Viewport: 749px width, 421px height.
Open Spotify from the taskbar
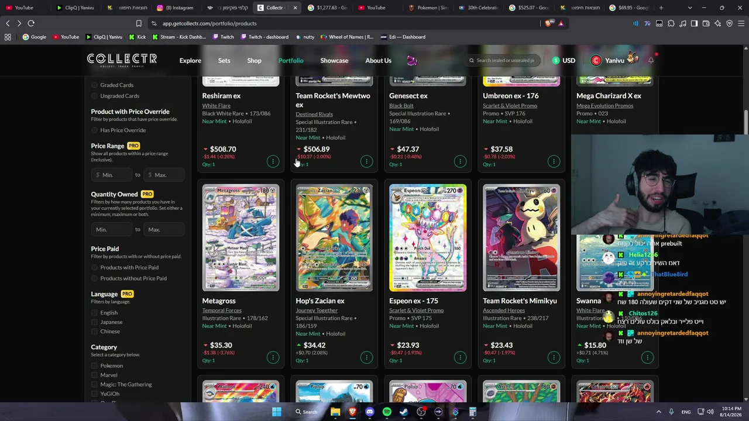(x=387, y=412)
